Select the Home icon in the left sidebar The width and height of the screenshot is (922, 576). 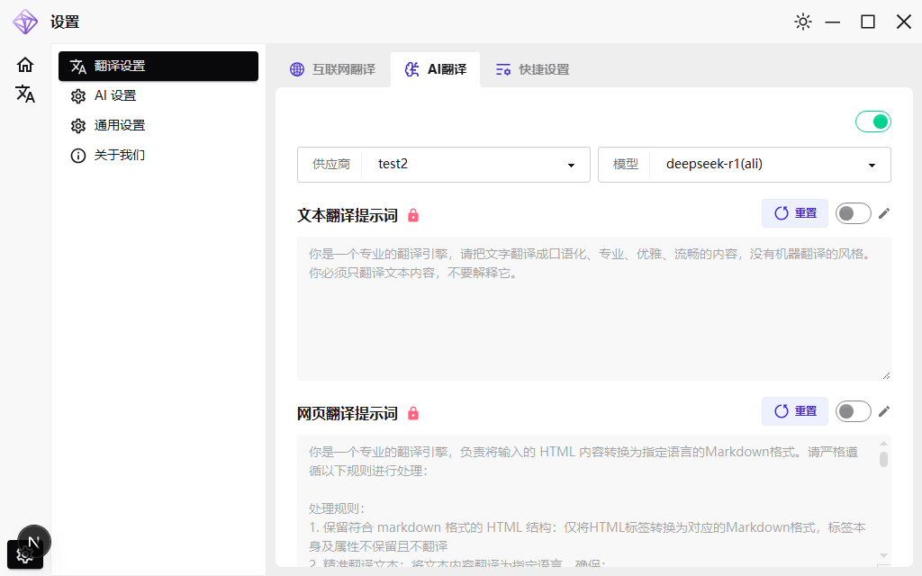[x=25, y=65]
